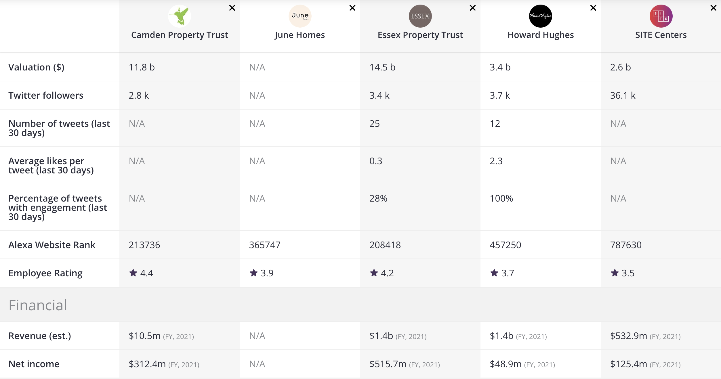Remove Essex Property Trust from comparison

(x=473, y=8)
